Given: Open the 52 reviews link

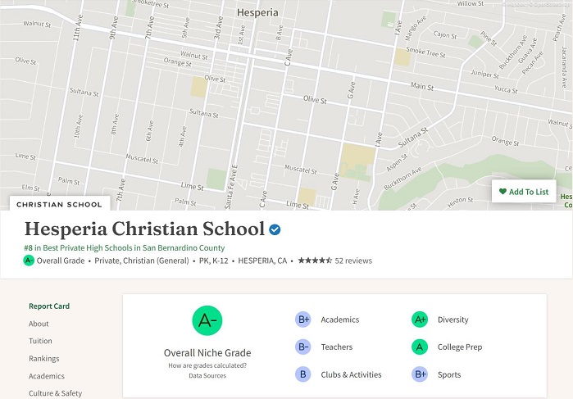Looking at the screenshot, I should pyautogui.click(x=353, y=261).
